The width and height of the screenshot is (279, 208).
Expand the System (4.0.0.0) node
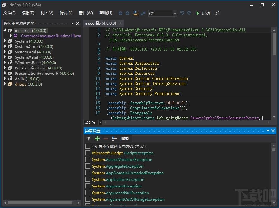click(x=5, y=41)
